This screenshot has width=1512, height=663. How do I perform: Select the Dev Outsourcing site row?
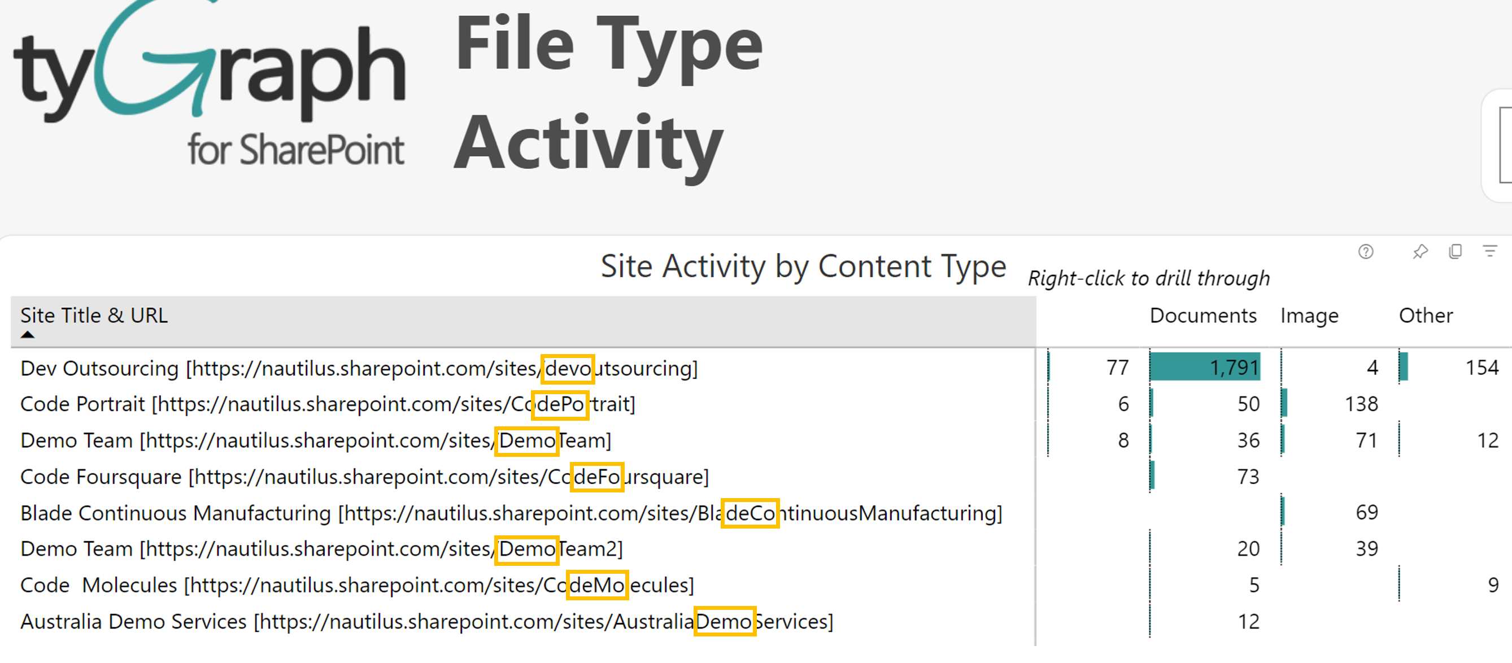(x=358, y=368)
